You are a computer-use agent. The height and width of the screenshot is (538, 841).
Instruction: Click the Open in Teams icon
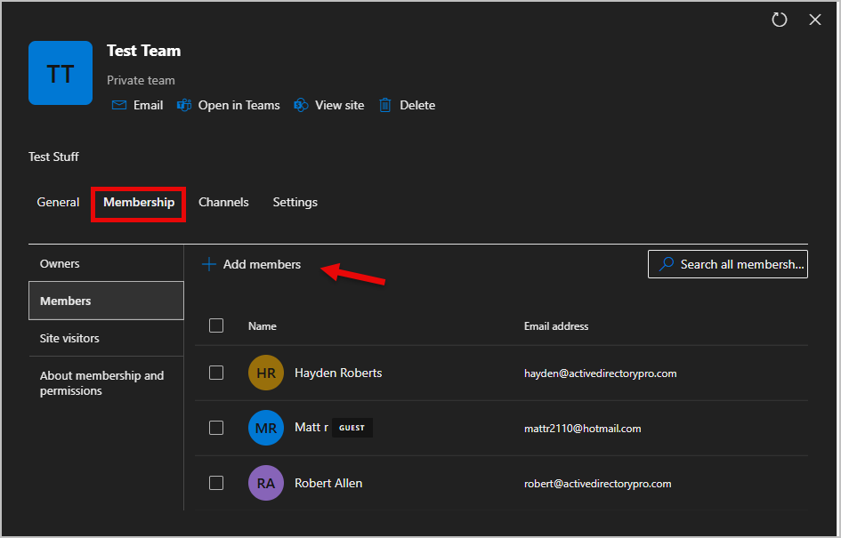coord(184,105)
